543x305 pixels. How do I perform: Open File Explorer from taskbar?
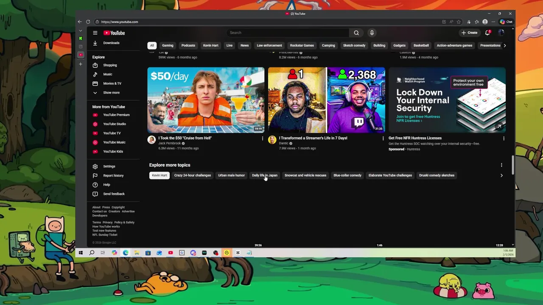click(x=137, y=253)
